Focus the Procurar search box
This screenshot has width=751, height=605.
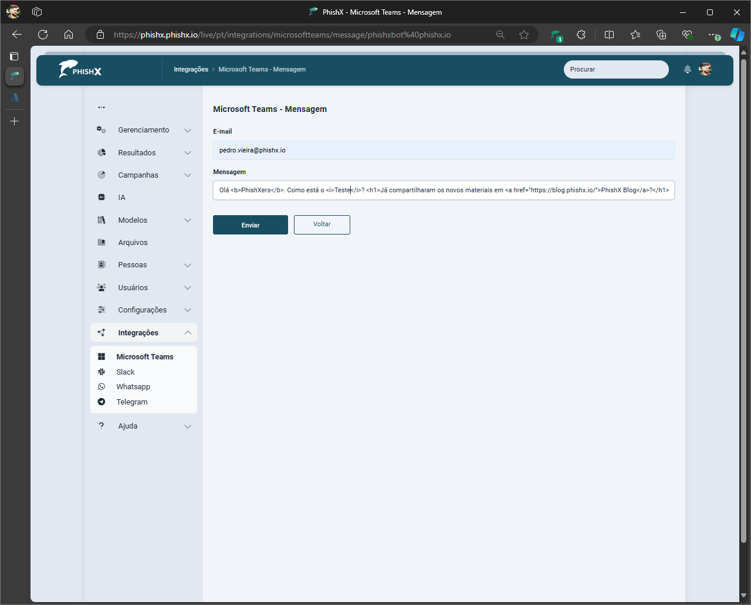pyautogui.click(x=616, y=69)
